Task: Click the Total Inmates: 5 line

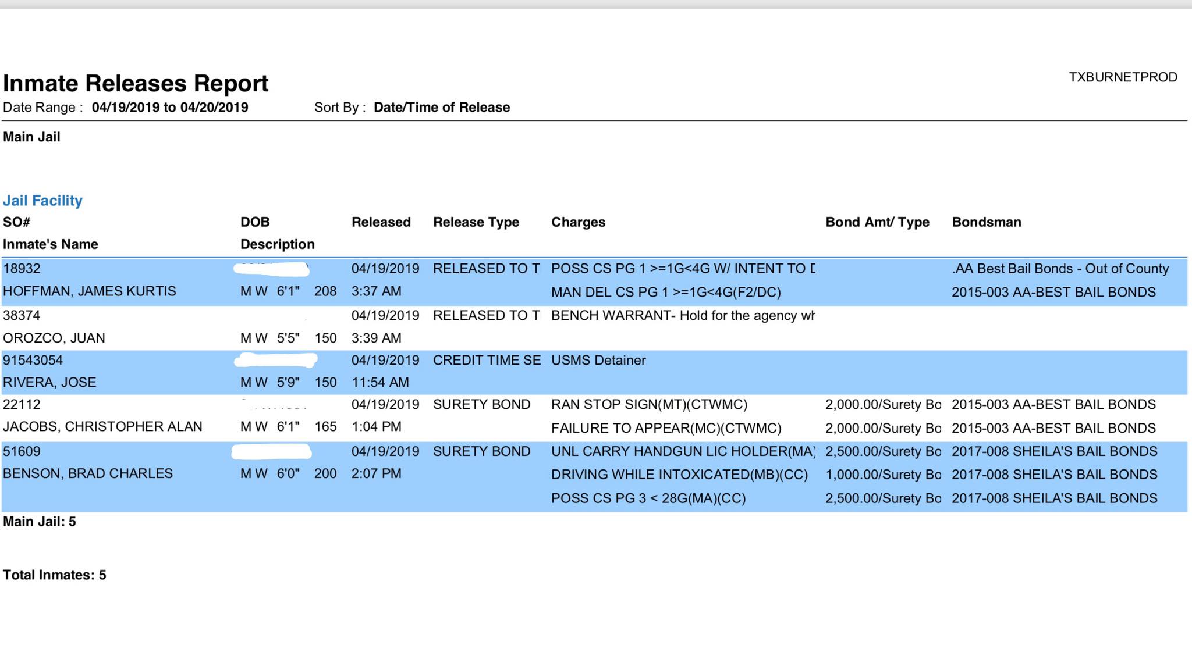Action: coord(55,575)
